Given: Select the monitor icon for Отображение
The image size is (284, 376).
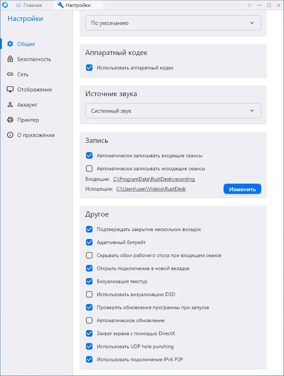Looking at the screenshot, I should (10, 90).
